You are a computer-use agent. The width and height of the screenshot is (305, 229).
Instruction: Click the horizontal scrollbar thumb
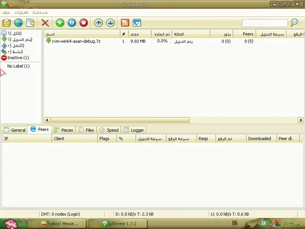click(120, 120)
